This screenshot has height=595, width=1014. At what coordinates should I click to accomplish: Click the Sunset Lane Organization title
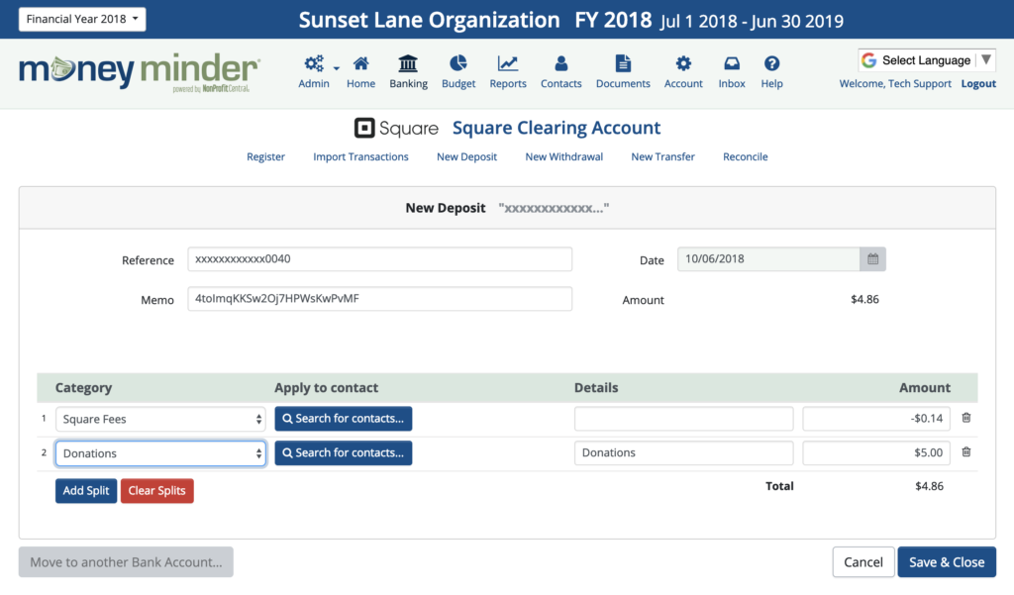click(x=430, y=20)
